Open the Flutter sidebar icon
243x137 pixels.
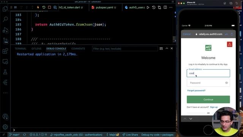pyautogui.click(x=5, y=83)
